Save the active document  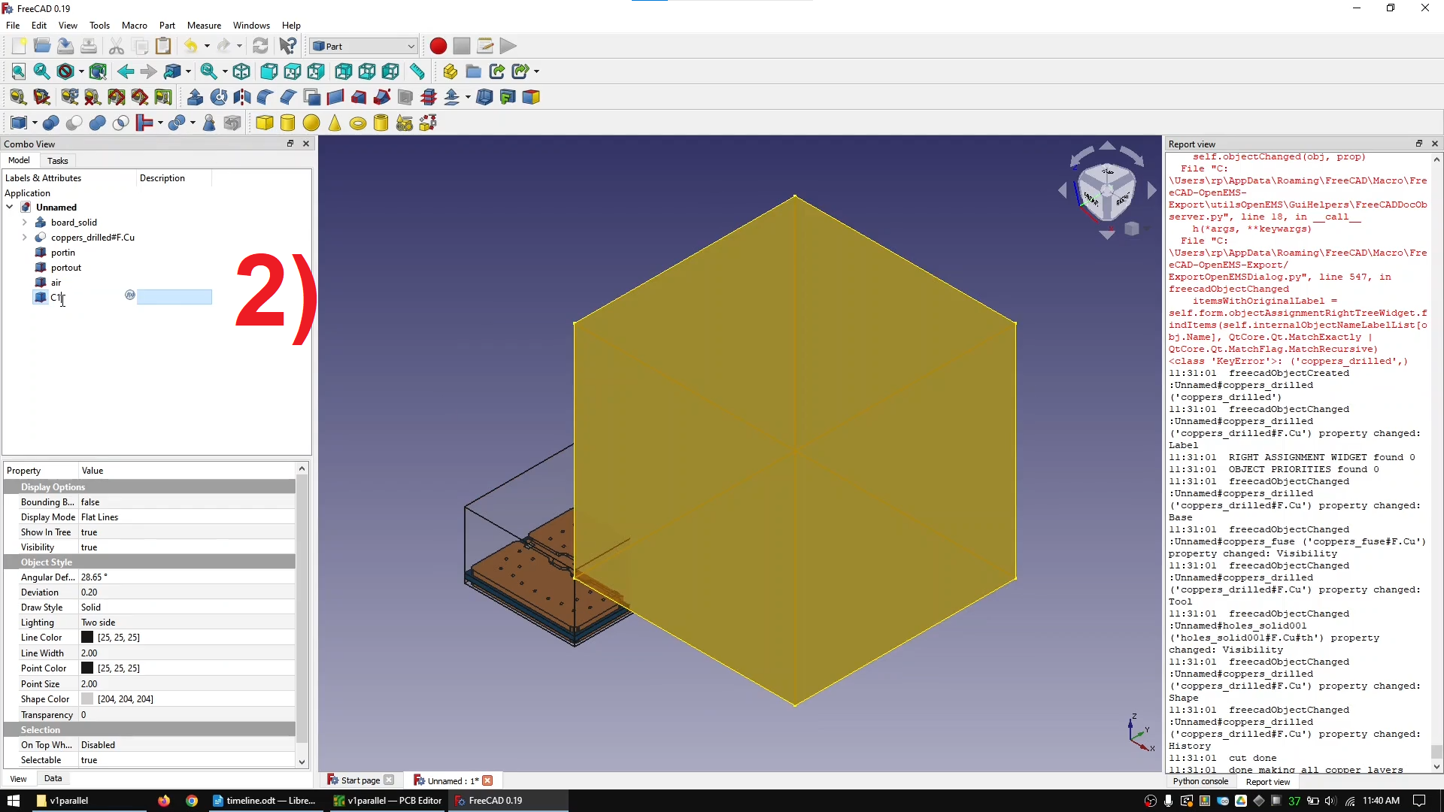click(65, 46)
